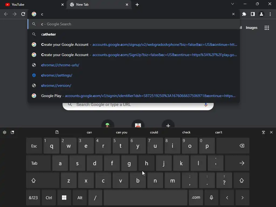Switch to the &123 symbols layout
This screenshot has width=276, height=207.
click(x=33, y=198)
